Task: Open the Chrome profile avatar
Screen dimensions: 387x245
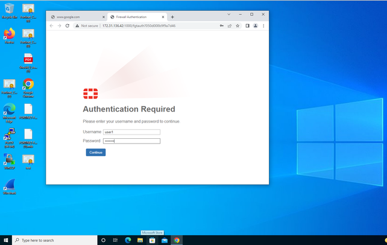Action: (256, 26)
